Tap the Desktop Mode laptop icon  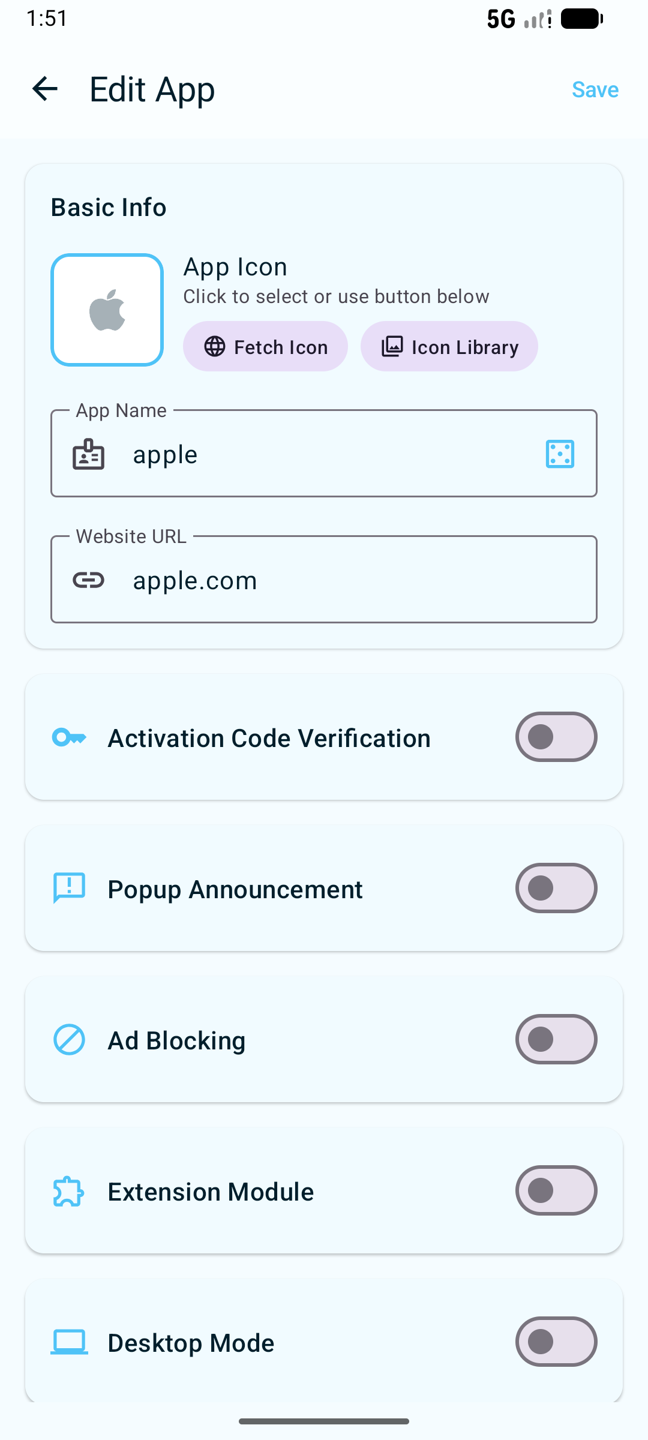69,1342
